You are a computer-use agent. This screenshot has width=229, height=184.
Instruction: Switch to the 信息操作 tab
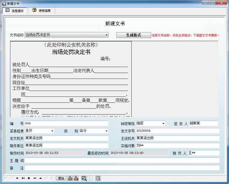[15, 11]
